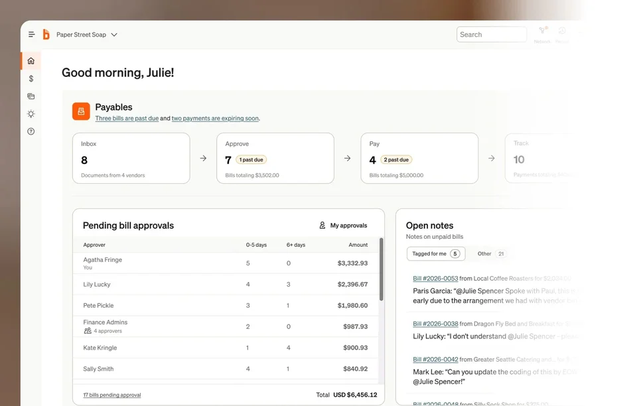Viewport: 637px width, 406px height.
Task: Click the pending approvals table scrollbar
Action: [381, 269]
